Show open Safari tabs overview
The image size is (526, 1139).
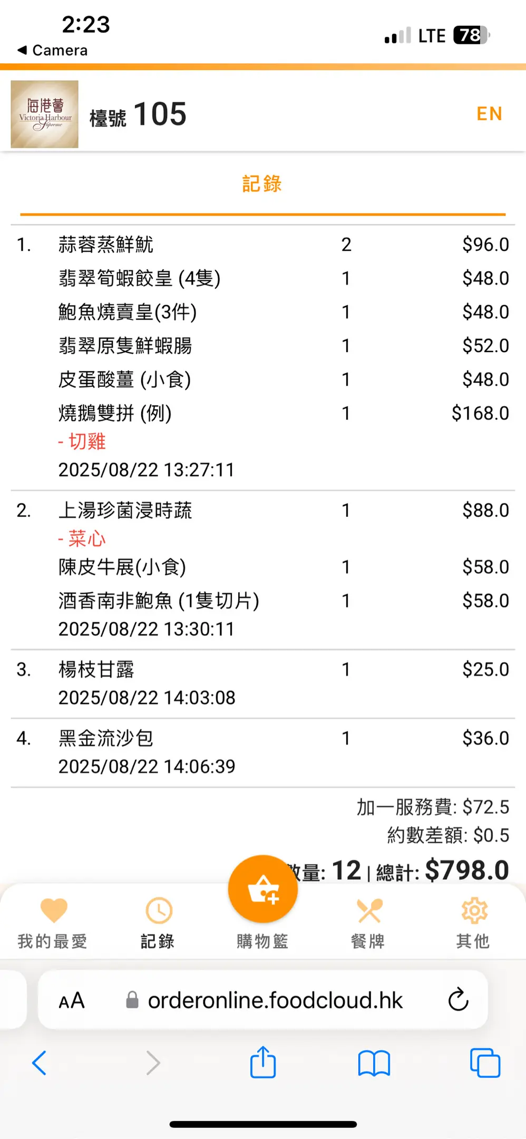coord(485,1063)
